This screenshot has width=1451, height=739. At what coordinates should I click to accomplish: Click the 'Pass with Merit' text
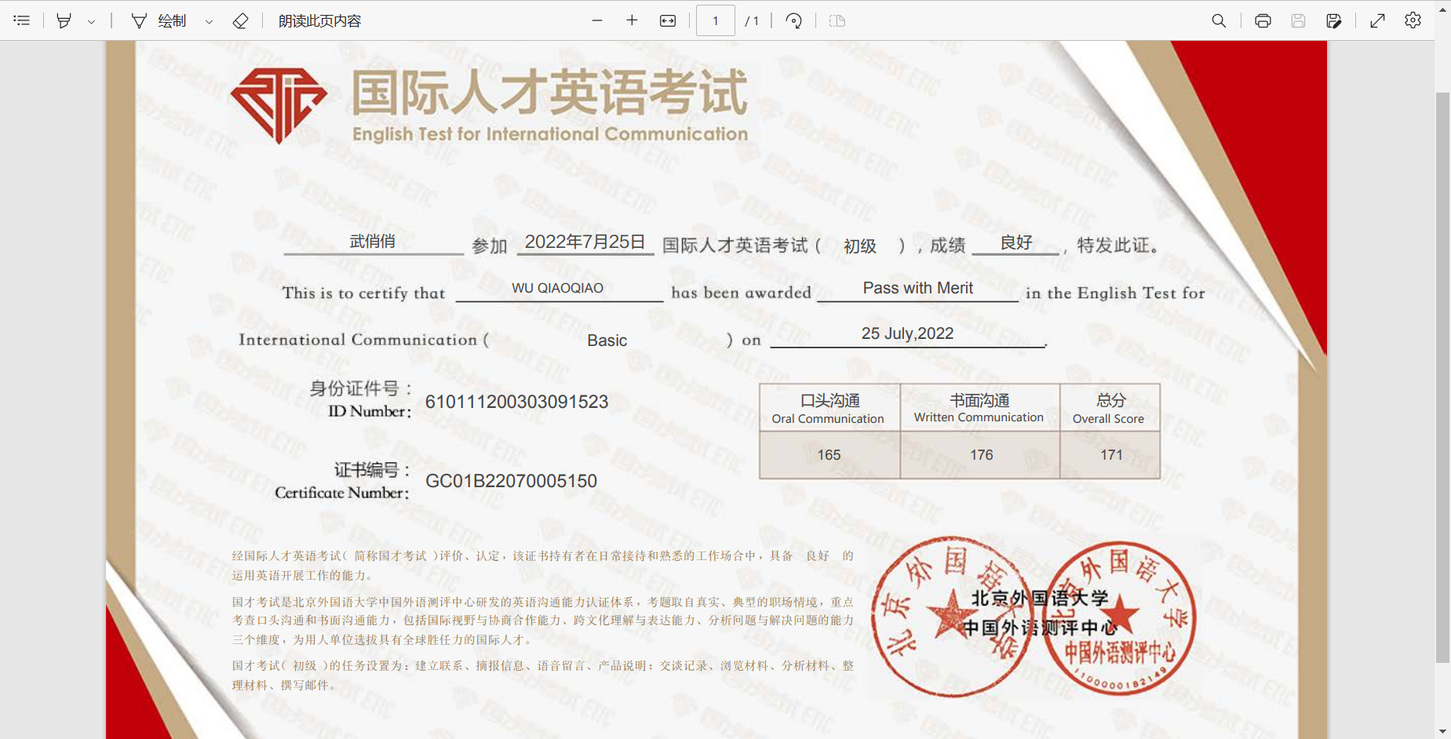(917, 288)
